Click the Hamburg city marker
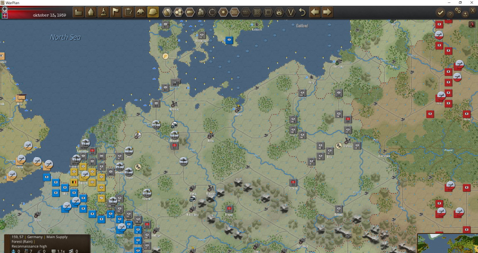The width and height of the screenshot is (478, 253). (x=174, y=104)
